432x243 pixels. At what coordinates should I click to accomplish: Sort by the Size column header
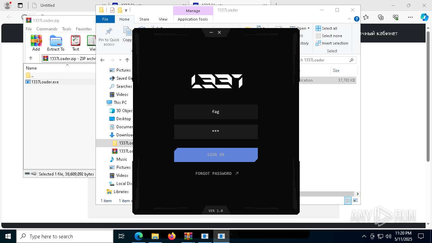[336, 71]
